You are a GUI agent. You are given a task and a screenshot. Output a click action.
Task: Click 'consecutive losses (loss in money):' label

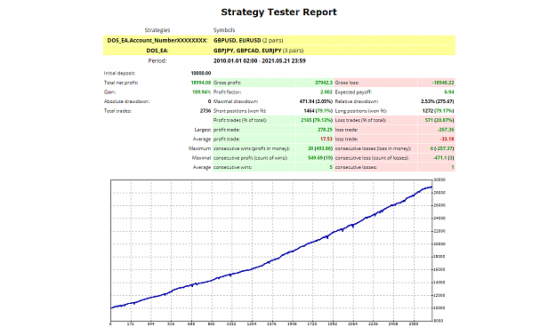coord(373,148)
